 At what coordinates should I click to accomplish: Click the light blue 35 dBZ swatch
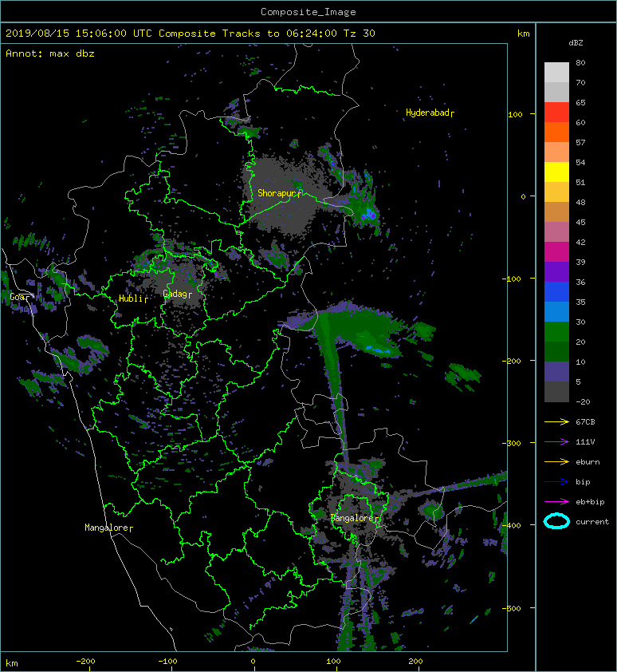[x=556, y=311]
